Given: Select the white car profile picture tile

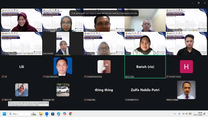Looking at the screenshot, I should (63, 90).
